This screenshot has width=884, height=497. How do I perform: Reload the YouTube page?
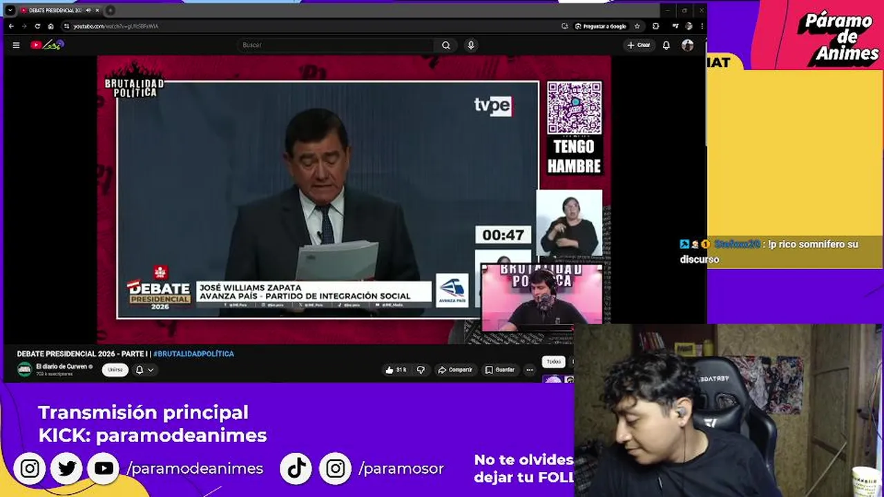tap(37, 26)
